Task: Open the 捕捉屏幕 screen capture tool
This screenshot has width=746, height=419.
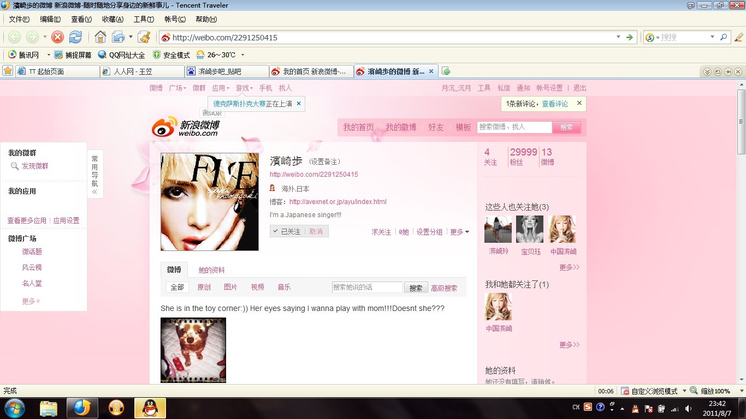Action: click(73, 55)
